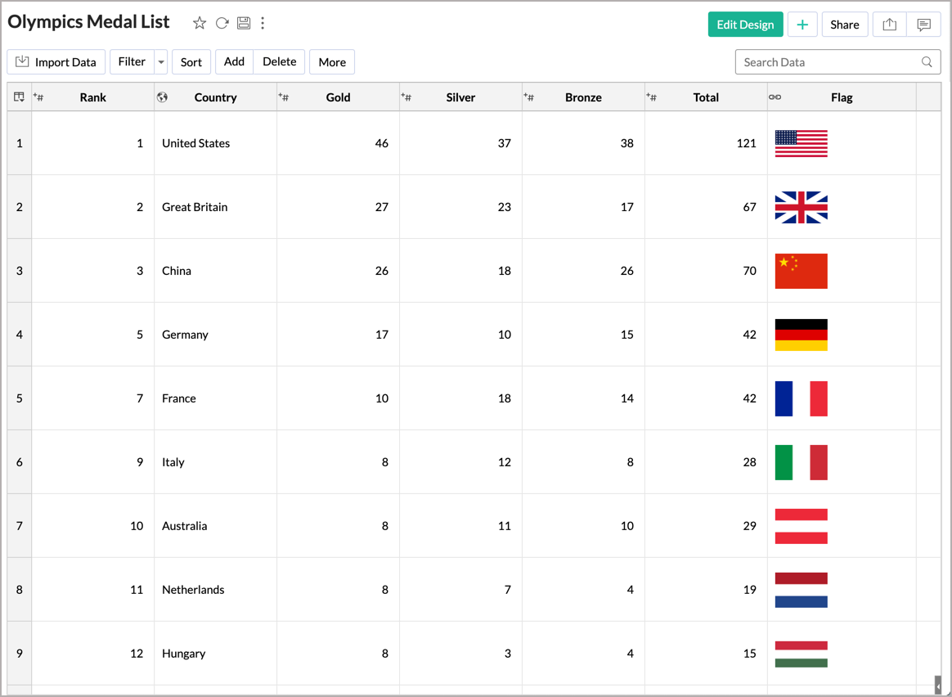Click the Import Data button
952x697 pixels.
coord(56,62)
